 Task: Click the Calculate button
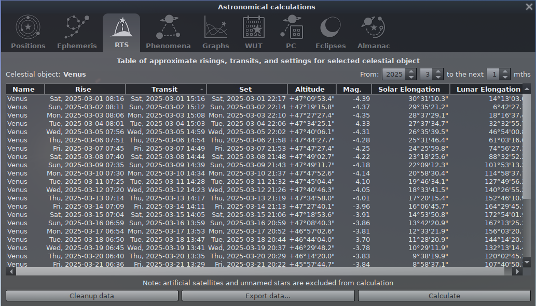tap(444, 296)
